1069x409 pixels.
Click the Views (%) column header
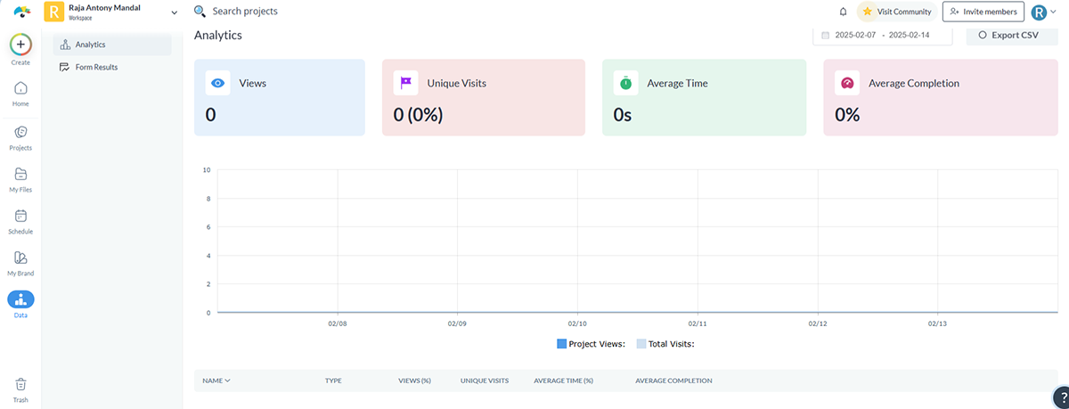[414, 380]
